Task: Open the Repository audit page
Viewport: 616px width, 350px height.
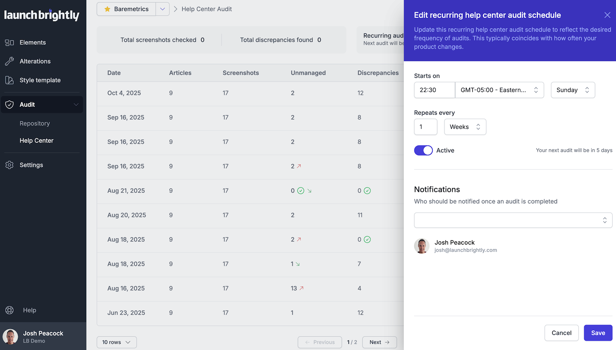Action: pos(35,123)
